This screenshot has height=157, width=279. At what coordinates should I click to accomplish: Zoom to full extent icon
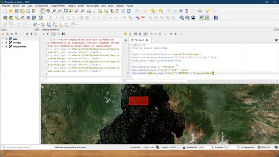65,11
